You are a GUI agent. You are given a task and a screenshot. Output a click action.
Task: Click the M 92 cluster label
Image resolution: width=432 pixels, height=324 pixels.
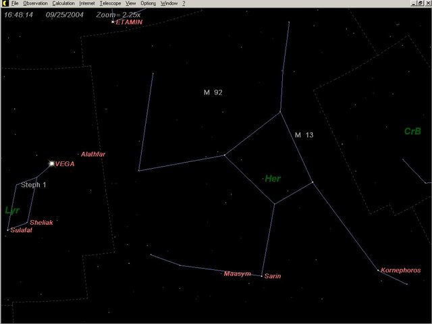pyautogui.click(x=213, y=92)
